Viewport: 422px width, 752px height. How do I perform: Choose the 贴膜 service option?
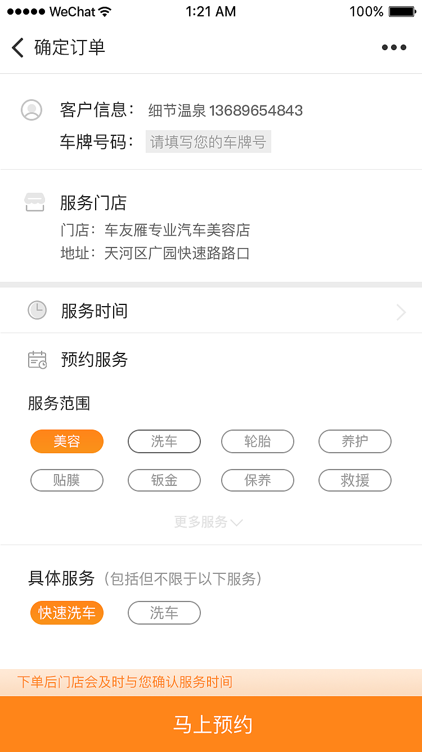click(67, 480)
